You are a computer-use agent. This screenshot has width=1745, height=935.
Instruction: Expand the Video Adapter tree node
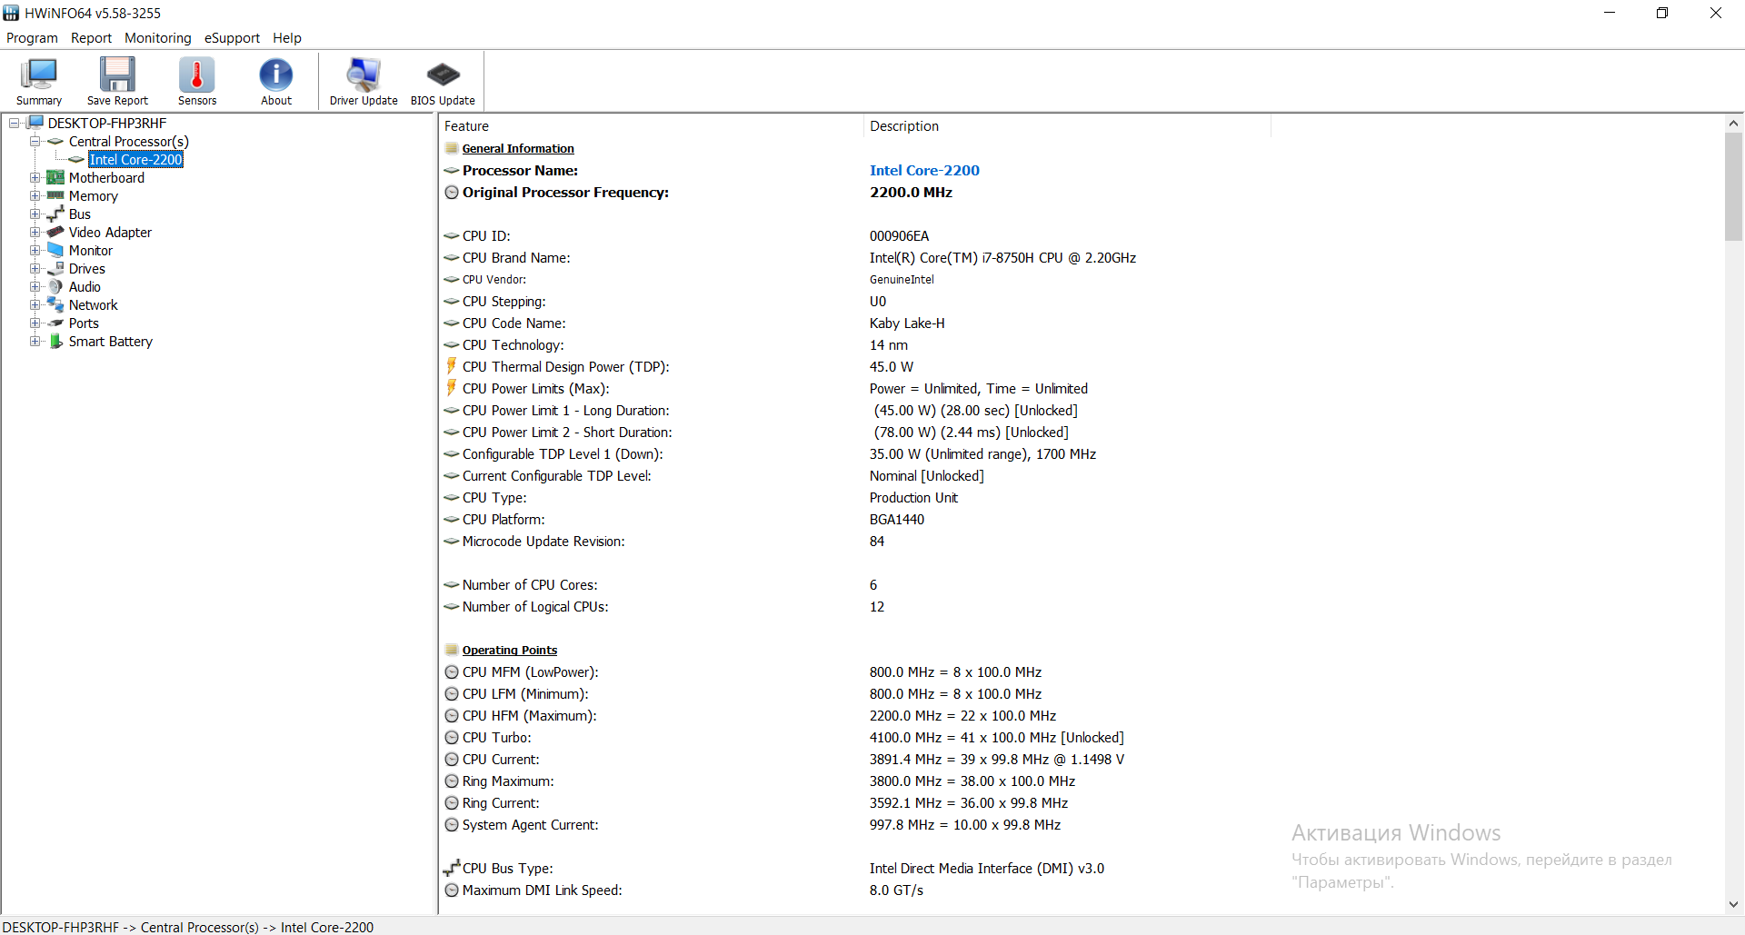[35, 232]
